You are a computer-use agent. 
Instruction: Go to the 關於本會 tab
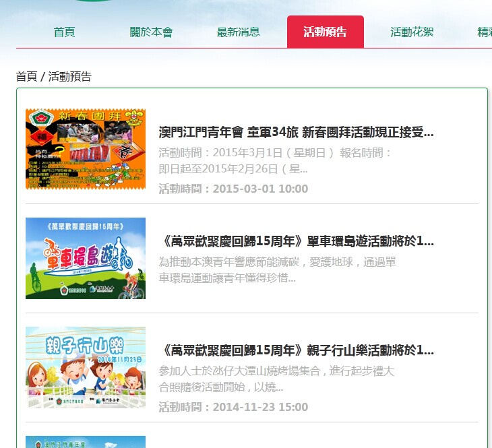coord(151,32)
